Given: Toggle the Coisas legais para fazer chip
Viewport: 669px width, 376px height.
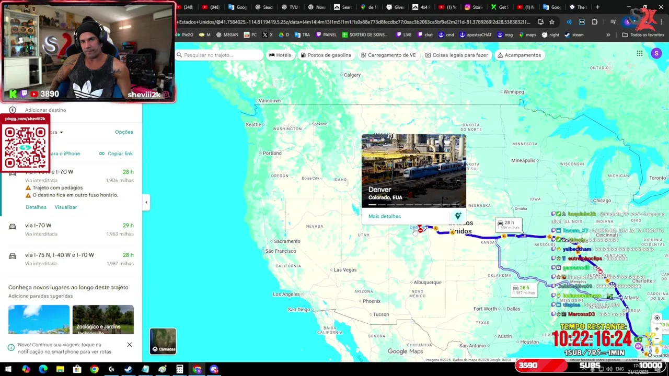Looking at the screenshot, I should [457, 55].
